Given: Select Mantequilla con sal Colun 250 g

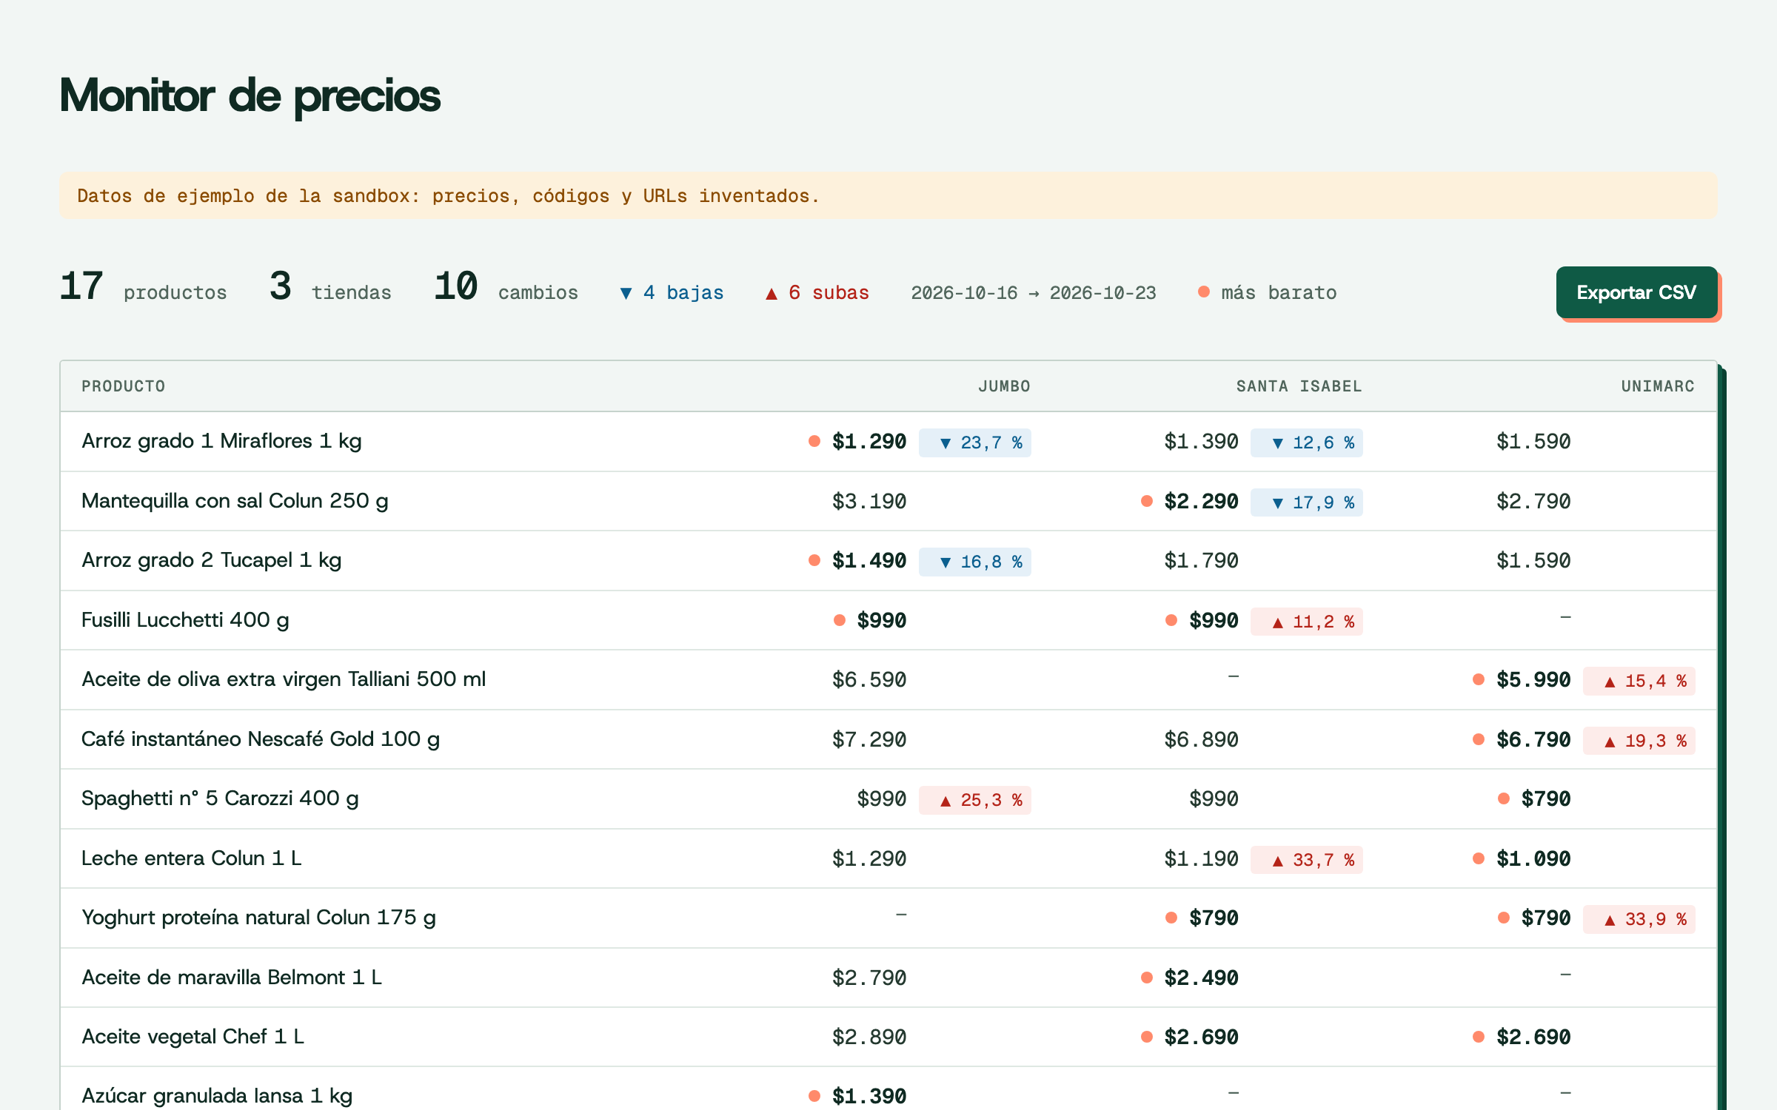Looking at the screenshot, I should click(235, 501).
